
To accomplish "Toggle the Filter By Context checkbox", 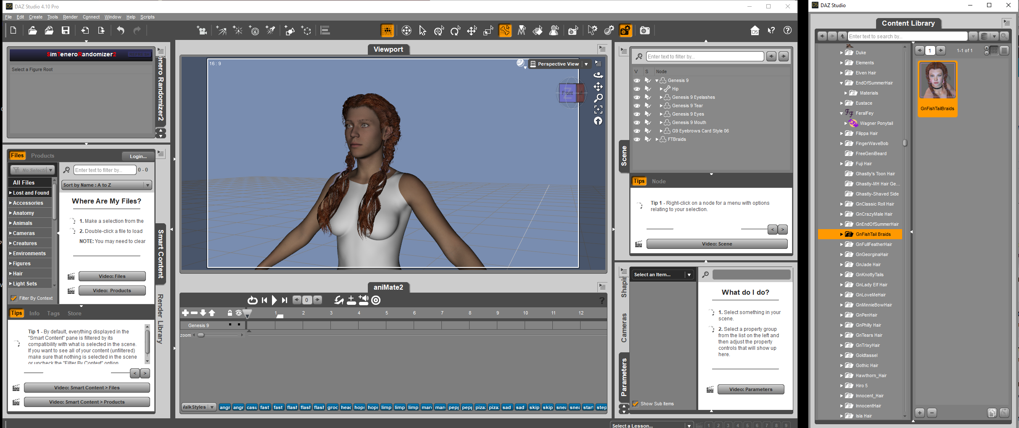I will pos(14,298).
